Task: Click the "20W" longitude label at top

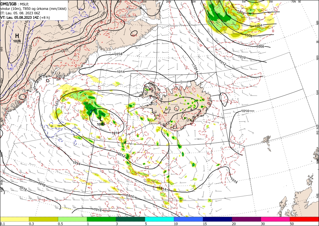Action: click(168, 2)
